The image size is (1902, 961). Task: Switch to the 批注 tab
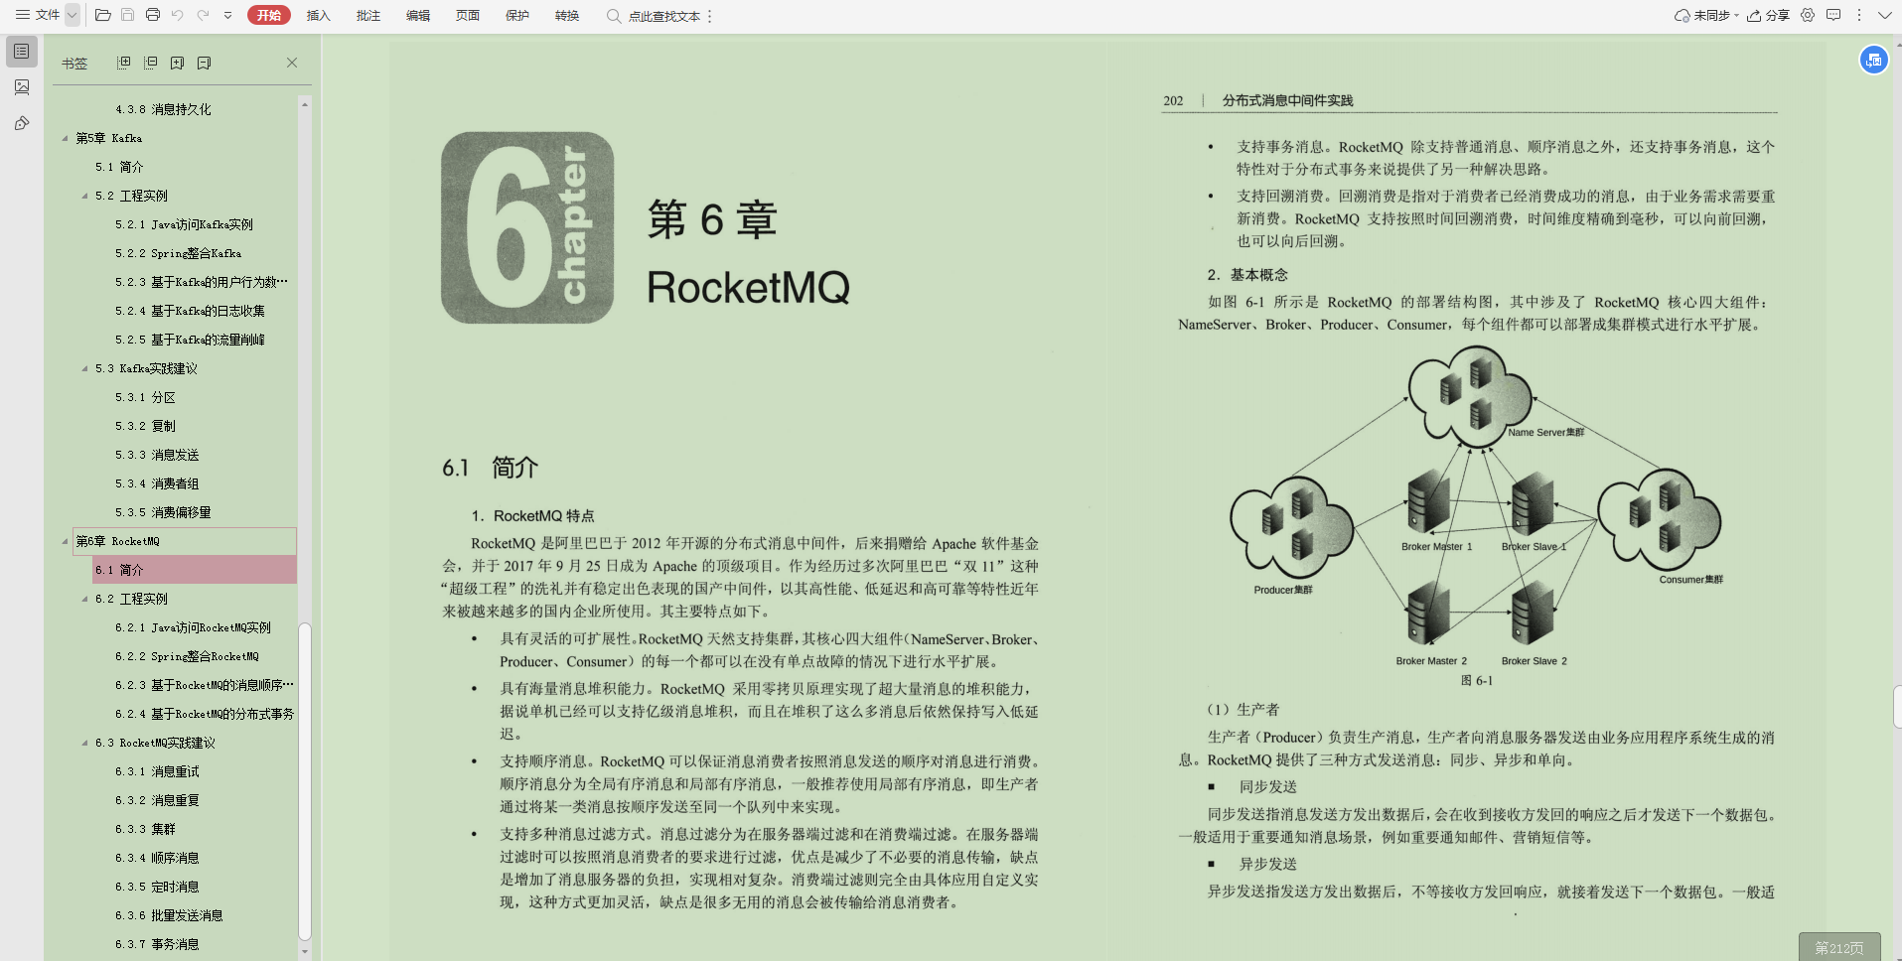click(368, 16)
